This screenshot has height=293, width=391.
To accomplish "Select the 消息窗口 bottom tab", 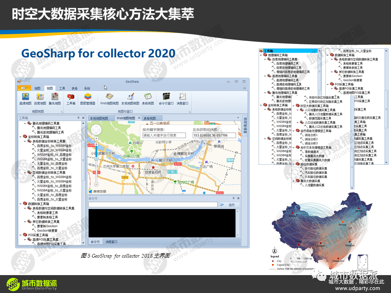I will 111,242.
